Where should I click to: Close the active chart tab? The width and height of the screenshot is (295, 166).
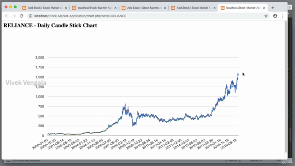pos(264,8)
